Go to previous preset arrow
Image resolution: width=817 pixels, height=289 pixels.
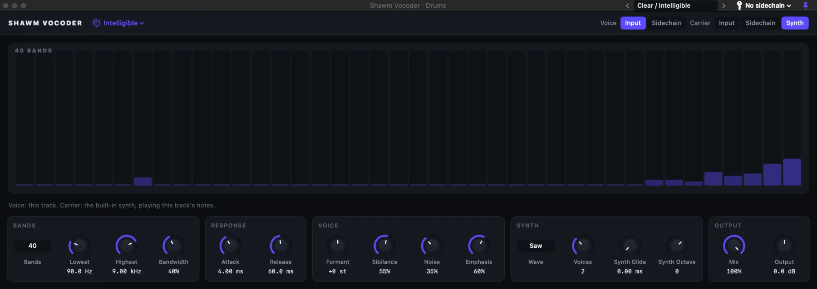tap(627, 6)
